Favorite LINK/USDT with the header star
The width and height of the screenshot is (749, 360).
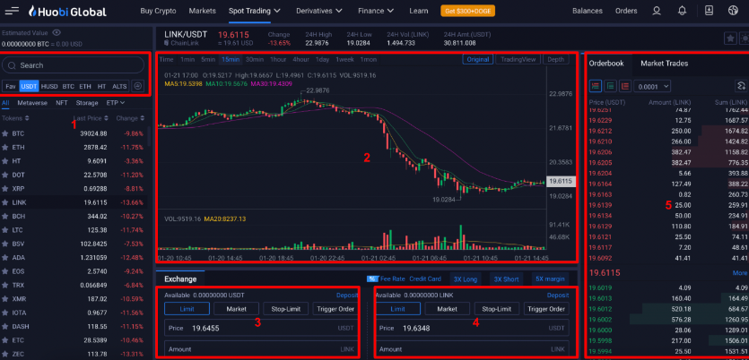click(730, 39)
